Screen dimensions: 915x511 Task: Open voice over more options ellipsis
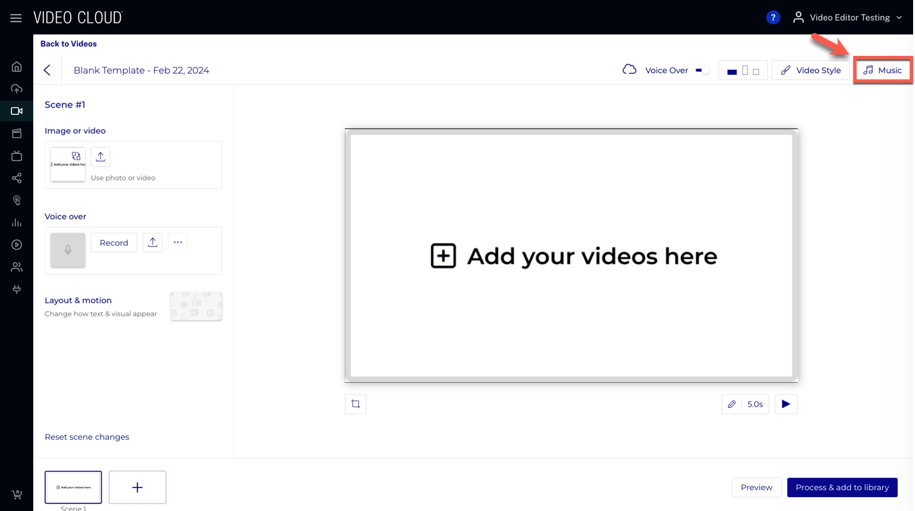click(178, 243)
